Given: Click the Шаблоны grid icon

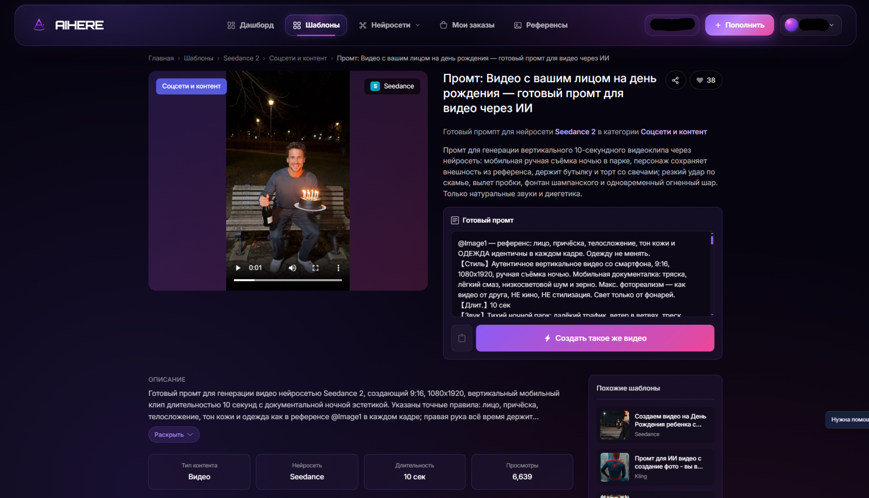Looking at the screenshot, I should (x=297, y=26).
